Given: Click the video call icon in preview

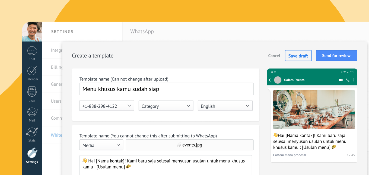Looking at the screenshot, I should coord(341,80).
